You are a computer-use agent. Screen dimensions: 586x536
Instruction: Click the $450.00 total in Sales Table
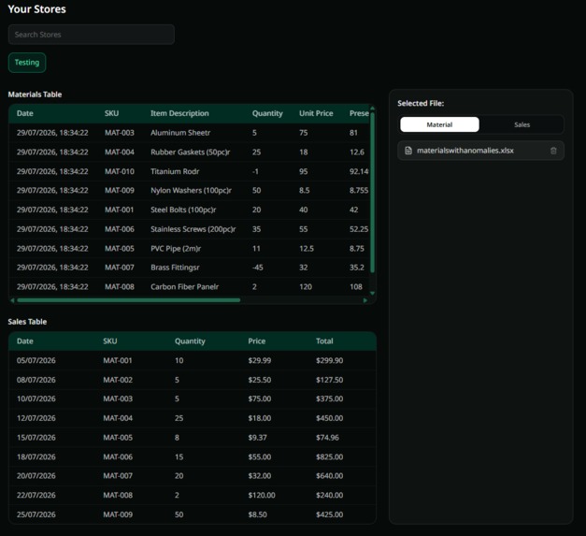tap(329, 418)
